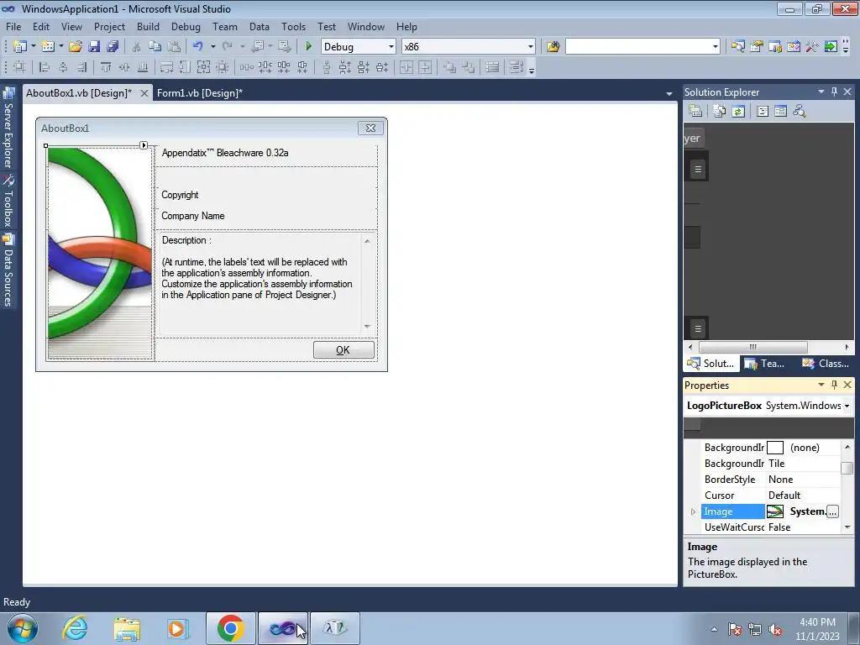Click the Windows Start button

(23, 628)
